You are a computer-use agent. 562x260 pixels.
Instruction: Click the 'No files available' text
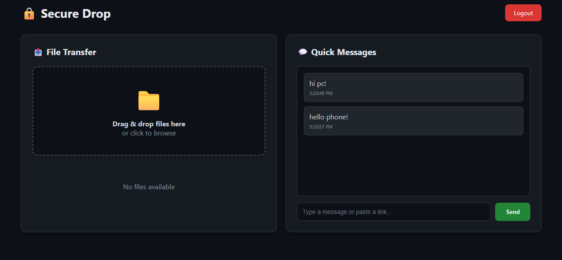(x=149, y=187)
